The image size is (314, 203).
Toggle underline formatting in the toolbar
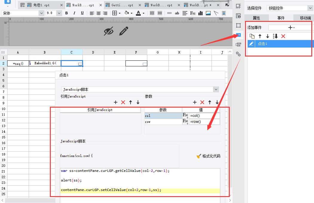(x=82, y=13)
